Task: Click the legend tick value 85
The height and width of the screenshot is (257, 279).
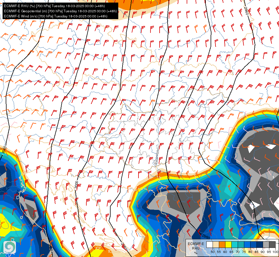Action: 256,252
